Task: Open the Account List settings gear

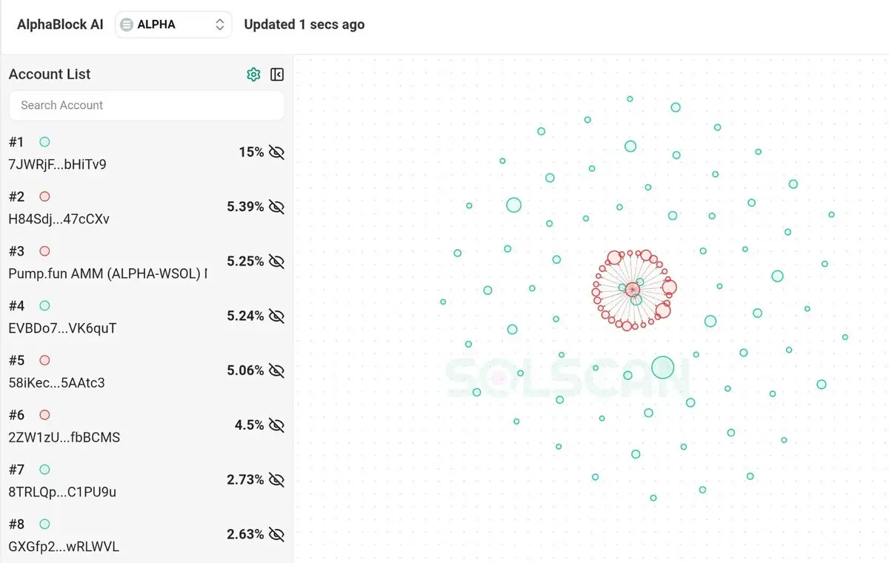Action: click(x=253, y=74)
